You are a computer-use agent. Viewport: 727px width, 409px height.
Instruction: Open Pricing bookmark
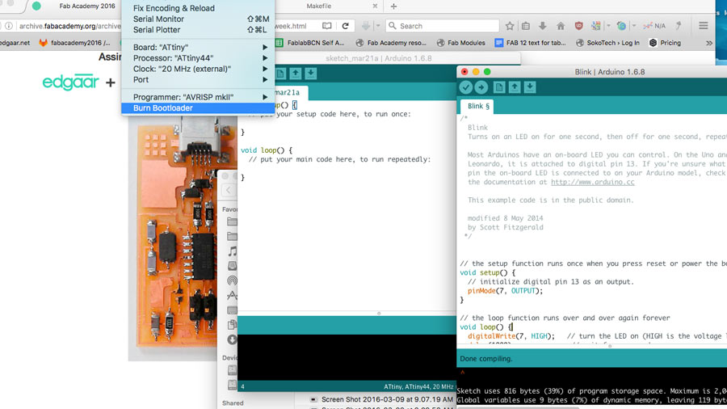[x=665, y=43]
